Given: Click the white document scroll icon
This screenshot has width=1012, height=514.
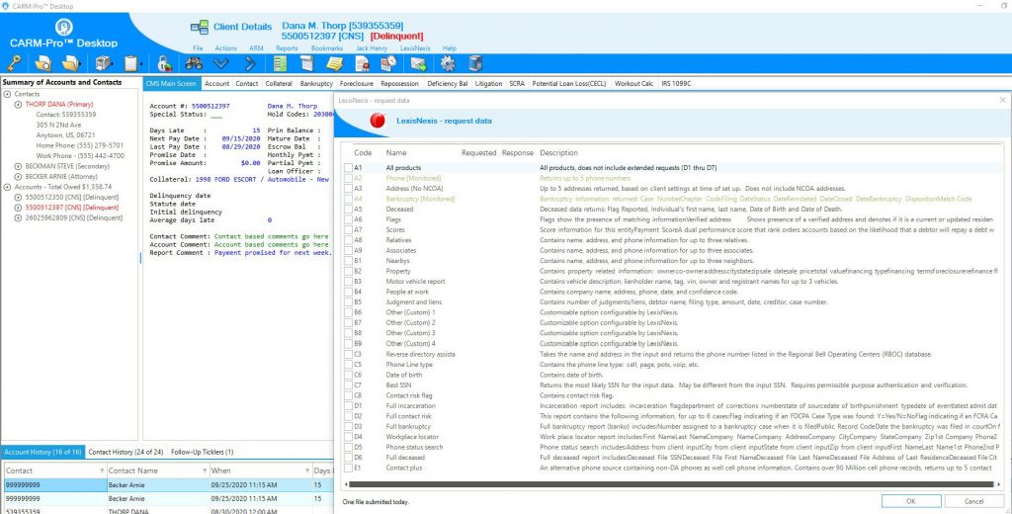Looking at the screenshot, I should point(307,63).
